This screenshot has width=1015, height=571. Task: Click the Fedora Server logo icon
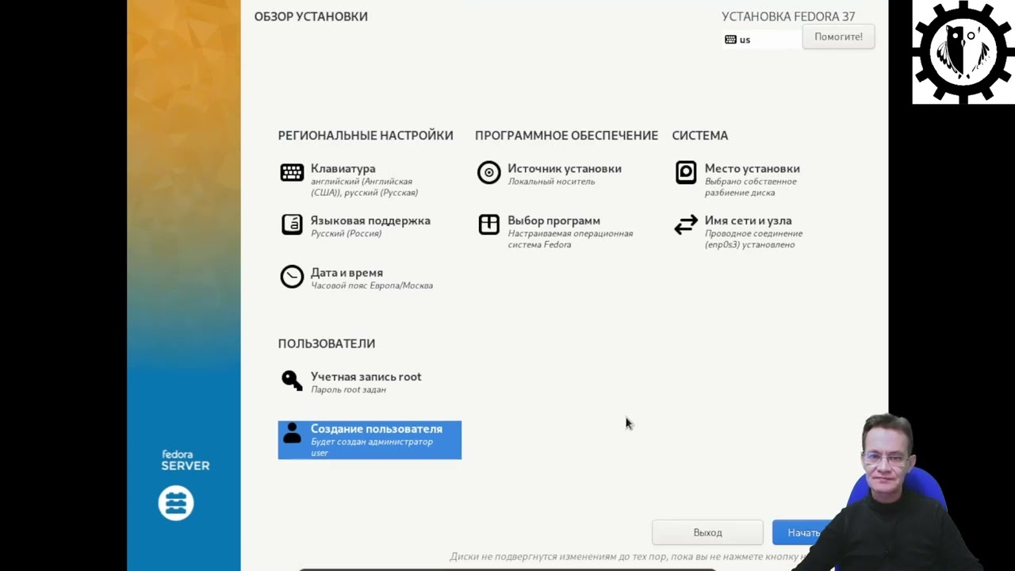pyautogui.click(x=176, y=503)
